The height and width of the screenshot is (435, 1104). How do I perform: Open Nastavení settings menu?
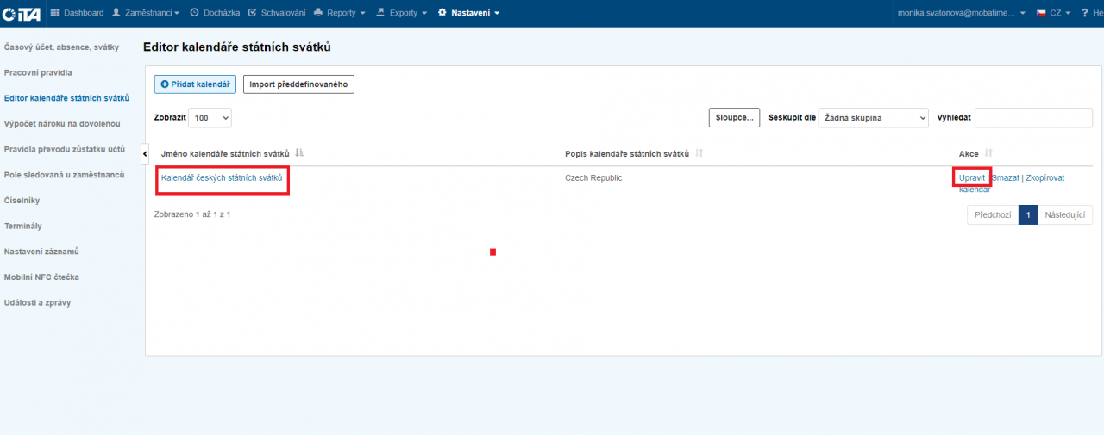pos(469,13)
